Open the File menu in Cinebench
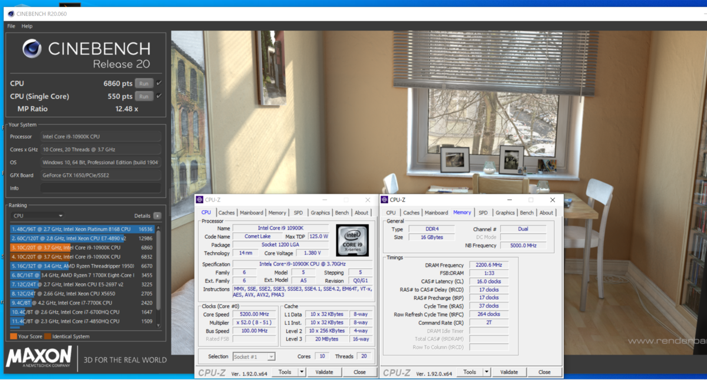 11,26
